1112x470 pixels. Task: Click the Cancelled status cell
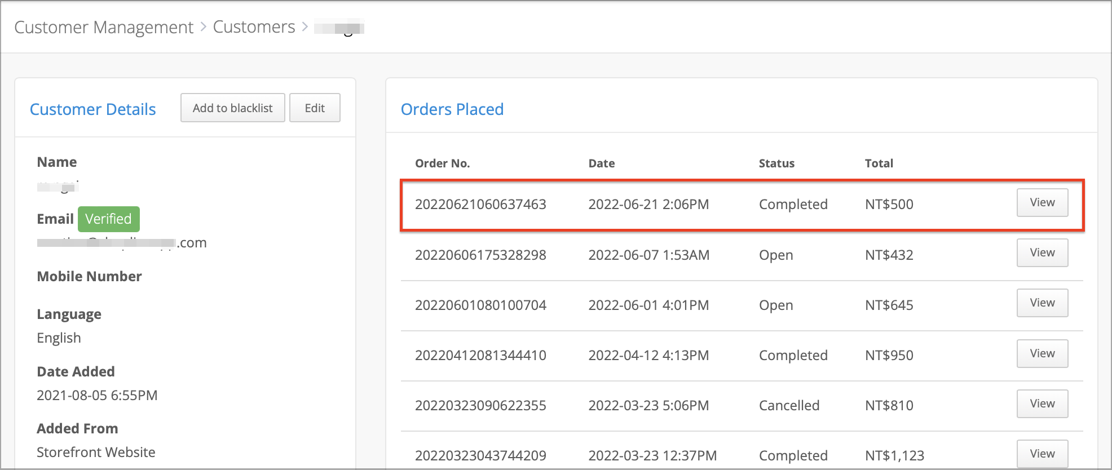point(789,405)
